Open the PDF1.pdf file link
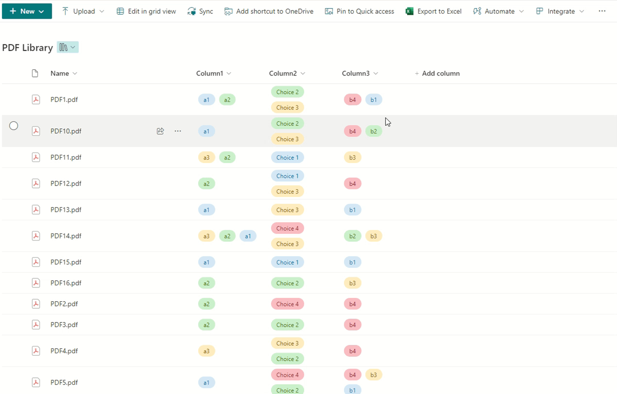This screenshot has width=617, height=394. 64,99
